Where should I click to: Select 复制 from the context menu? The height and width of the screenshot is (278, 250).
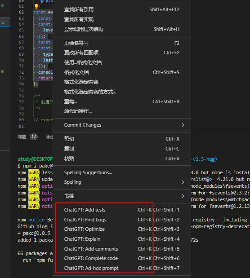(x=122, y=149)
